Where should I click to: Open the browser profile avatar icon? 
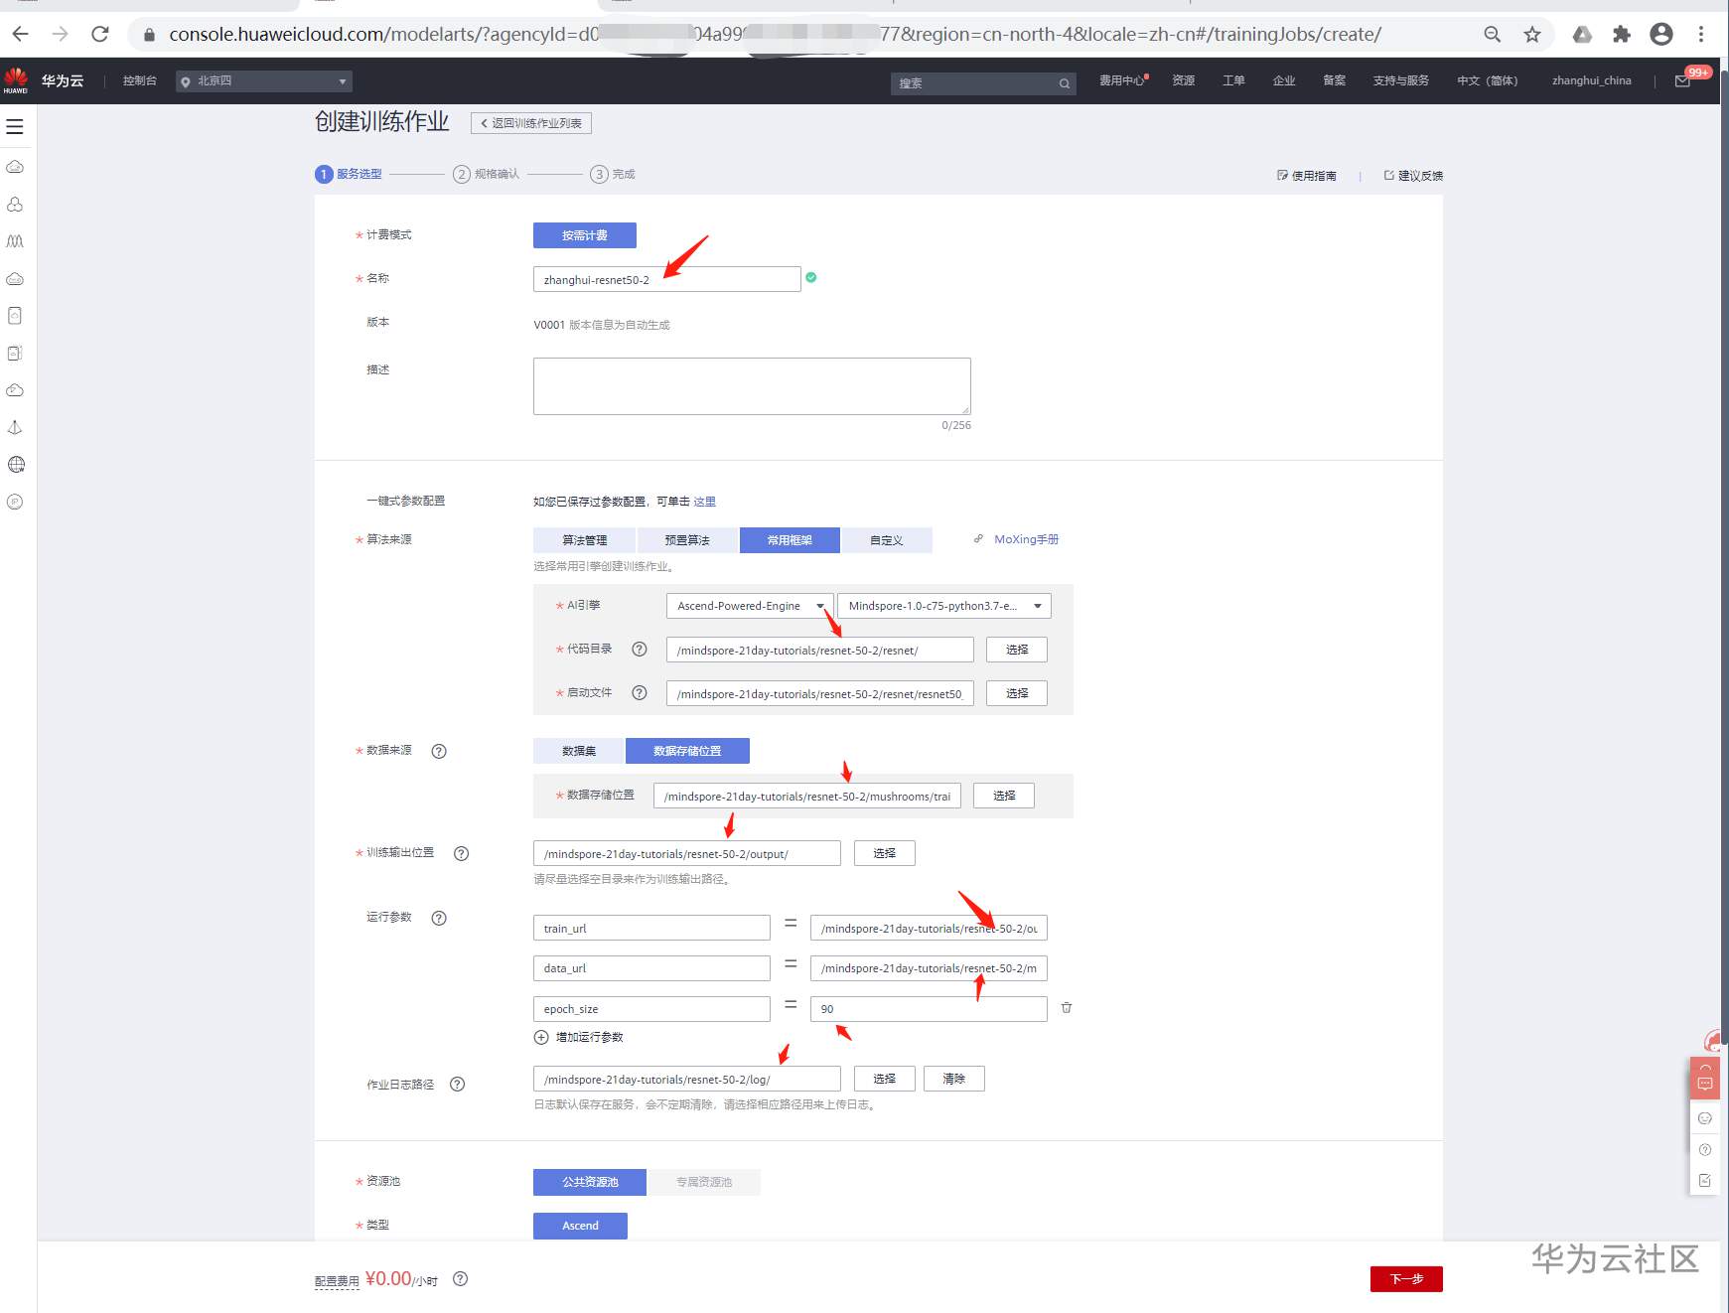1661,35
